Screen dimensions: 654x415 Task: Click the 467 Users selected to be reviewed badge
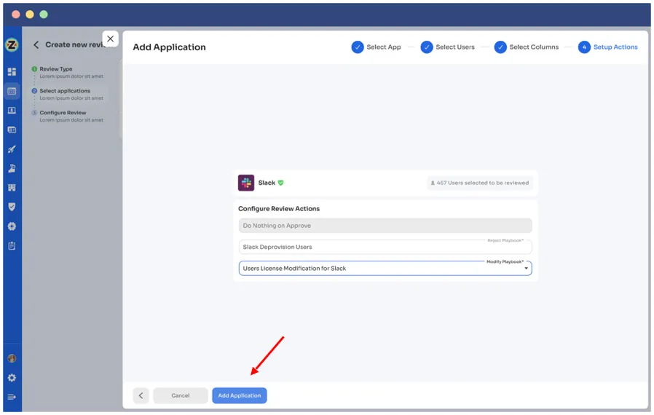(480, 183)
